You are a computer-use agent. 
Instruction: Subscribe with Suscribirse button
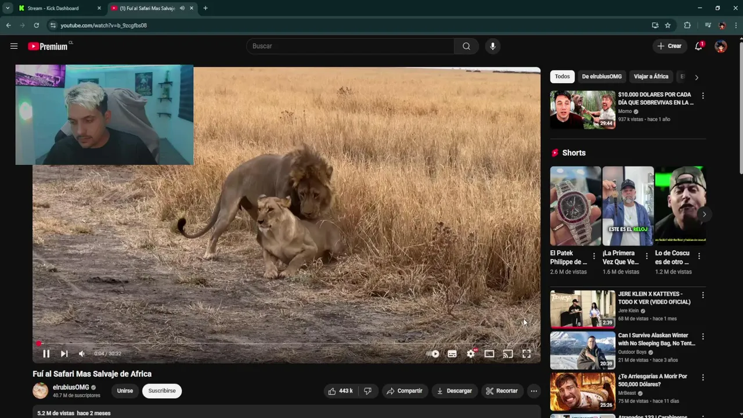[x=162, y=391]
